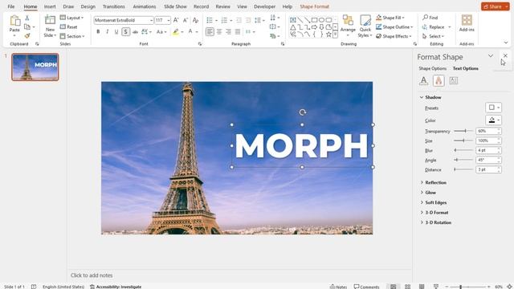Toggle Bold formatting

click(98, 32)
